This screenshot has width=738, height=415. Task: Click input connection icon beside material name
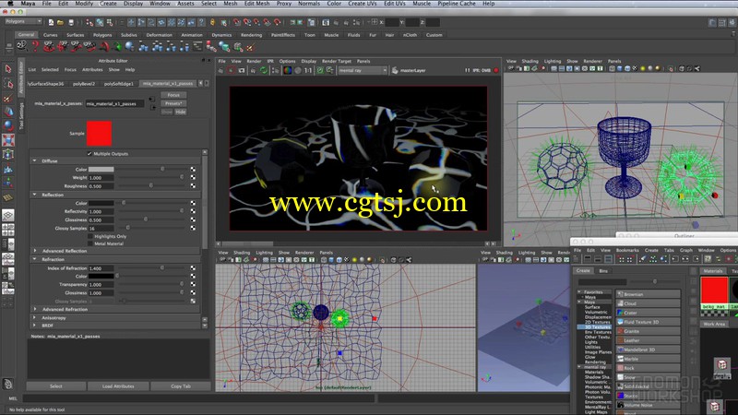[x=151, y=100]
